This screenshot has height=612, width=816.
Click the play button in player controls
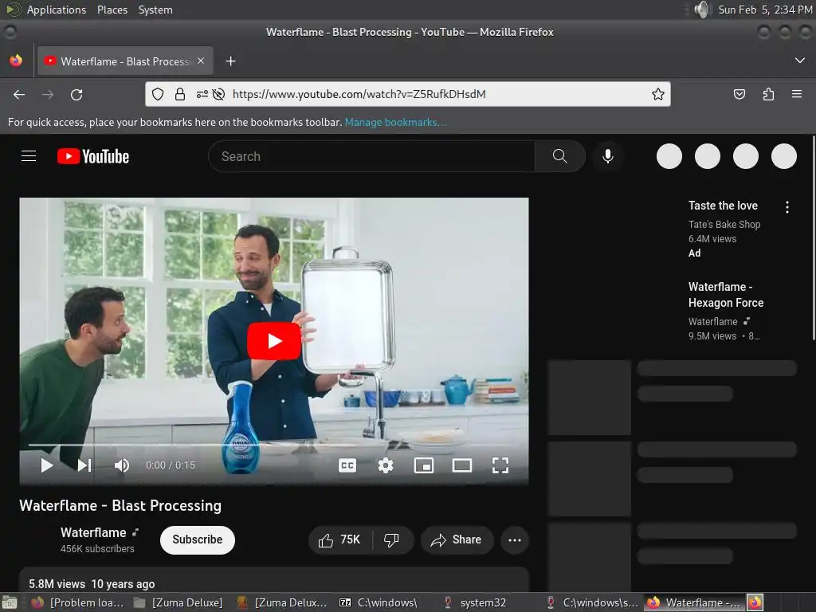tap(47, 465)
